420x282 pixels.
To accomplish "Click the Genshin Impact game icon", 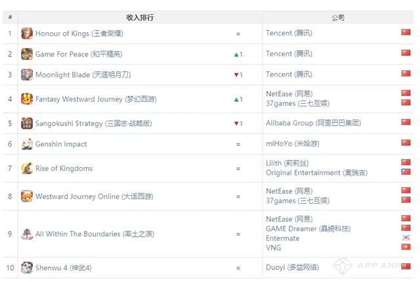I will coord(27,144).
